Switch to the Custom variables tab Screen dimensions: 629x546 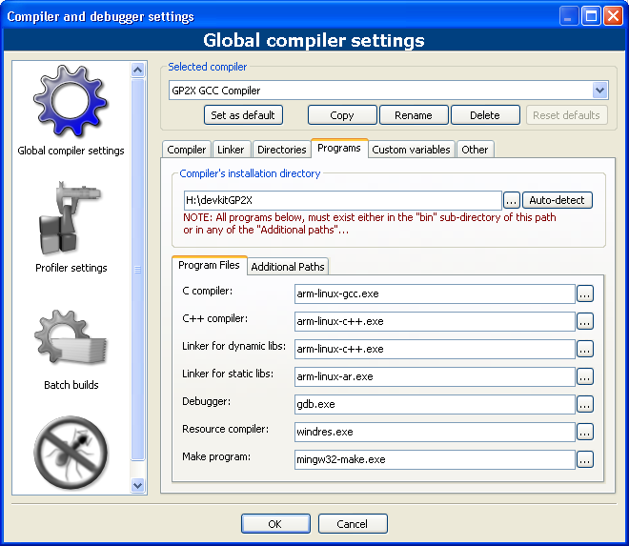(x=410, y=150)
